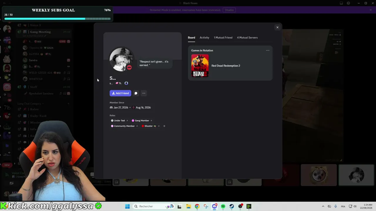This screenshot has width=376, height=211.
Task: Open Spotify from the taskbar
Action: (x=223, y=206)
